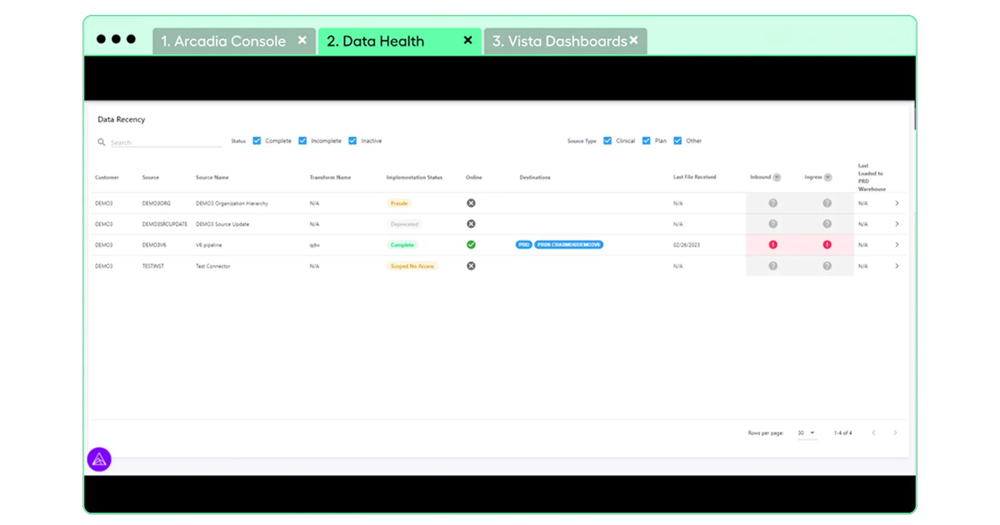Image resolution: width=1000 pixels, height=525 pixels.
Task: Click the offline X icon in DEMO3ORG row
Action: pos(471,203)
